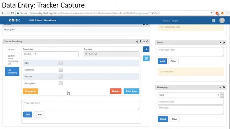Image resolution: width=230 pixels, height=129 pixels.
Task: Select the Lab monitoring tab
Action: (x=12, y=71)
